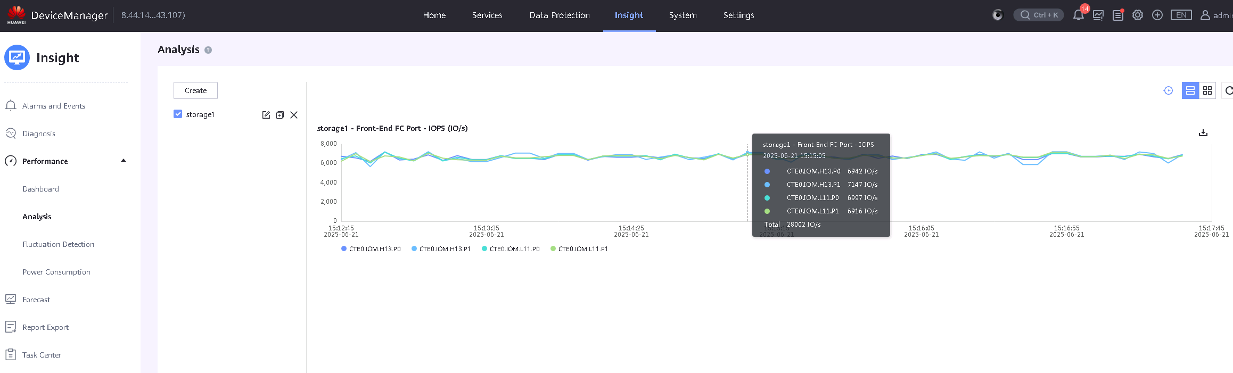Open the System tab
This screenshot has width=1233, height=373.
(683, 15)
